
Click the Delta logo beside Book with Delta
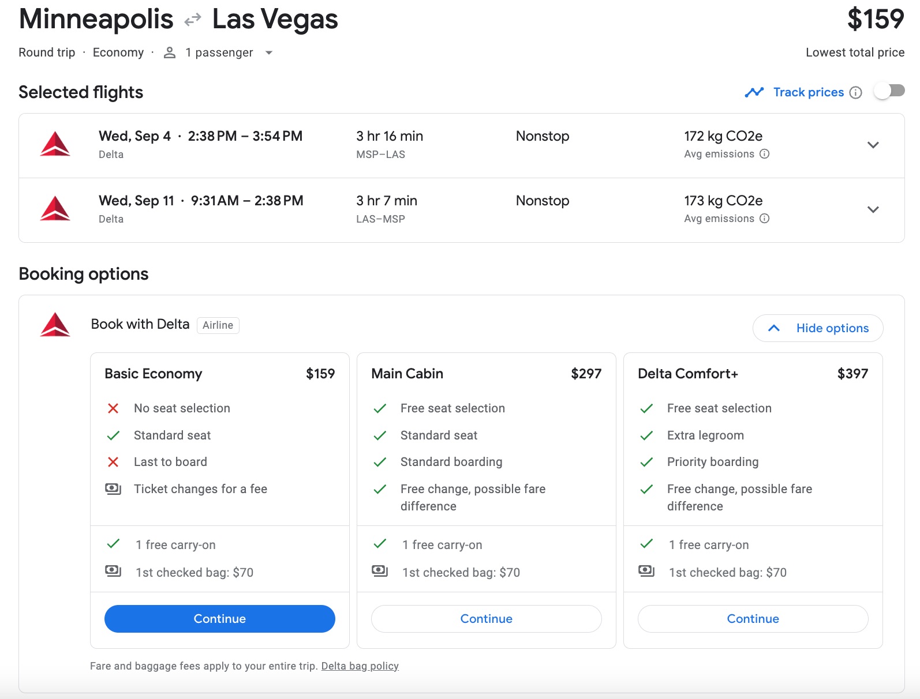55,325
